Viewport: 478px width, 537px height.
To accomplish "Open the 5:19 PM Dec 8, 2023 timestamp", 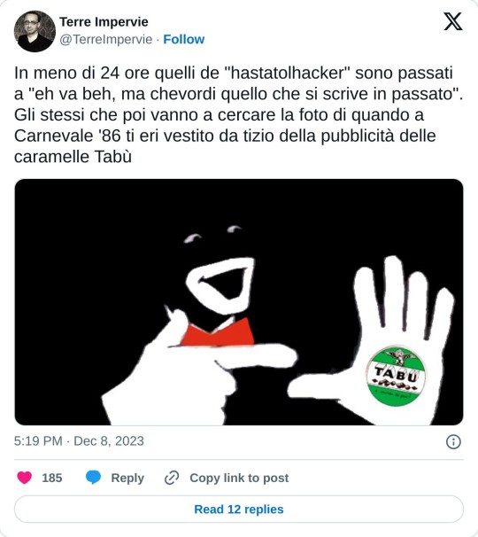I will (79, 440).
